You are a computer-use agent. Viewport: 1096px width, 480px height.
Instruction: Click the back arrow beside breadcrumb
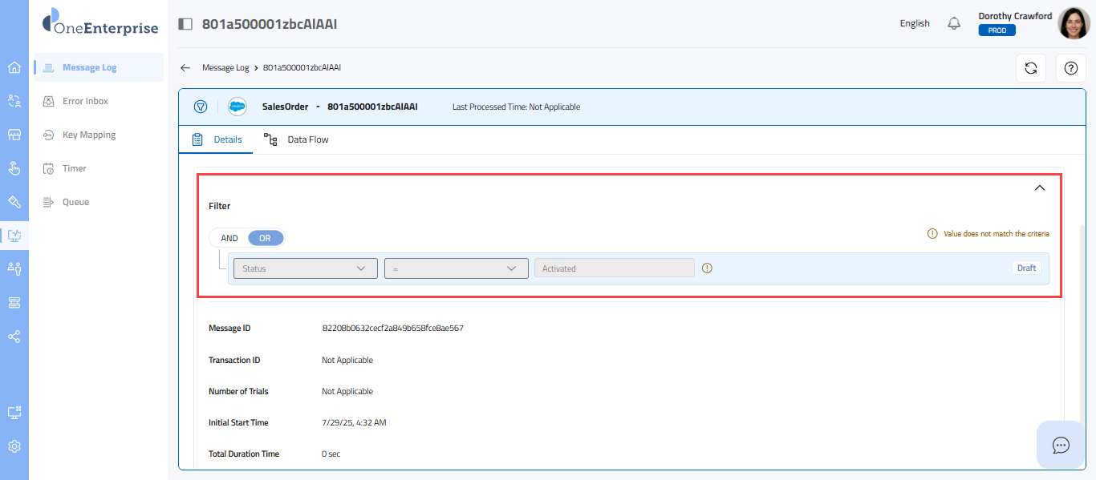click(185, 68)
